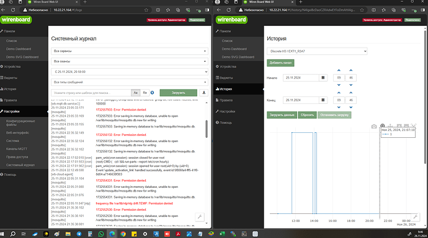Viewport: 428px width, 238px height.
Task: Bookmark the History page with star icon
Action: pyautogui.click(x=362, y=10)
